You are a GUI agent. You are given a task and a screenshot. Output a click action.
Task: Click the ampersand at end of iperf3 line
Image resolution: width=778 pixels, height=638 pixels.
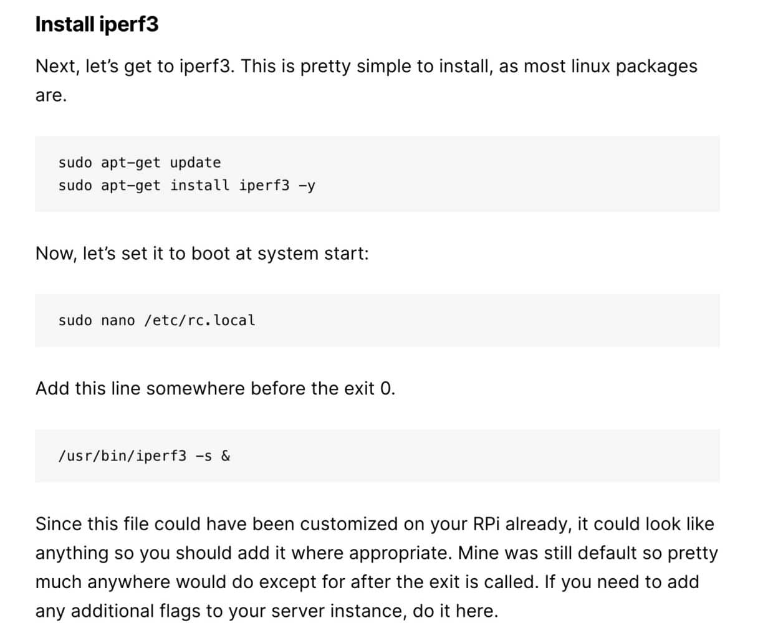[226, 455]
